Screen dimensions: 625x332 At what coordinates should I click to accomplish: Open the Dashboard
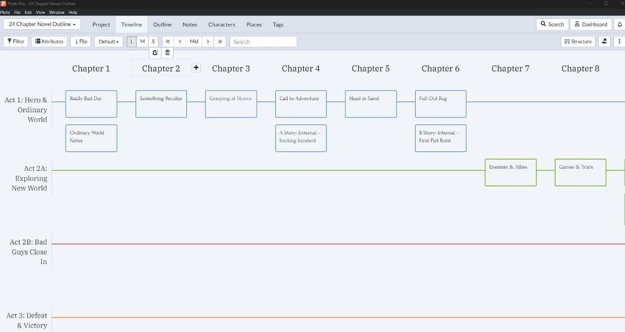point(591,24)
